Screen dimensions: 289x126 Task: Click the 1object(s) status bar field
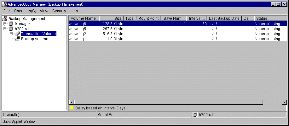click(49, 115)
